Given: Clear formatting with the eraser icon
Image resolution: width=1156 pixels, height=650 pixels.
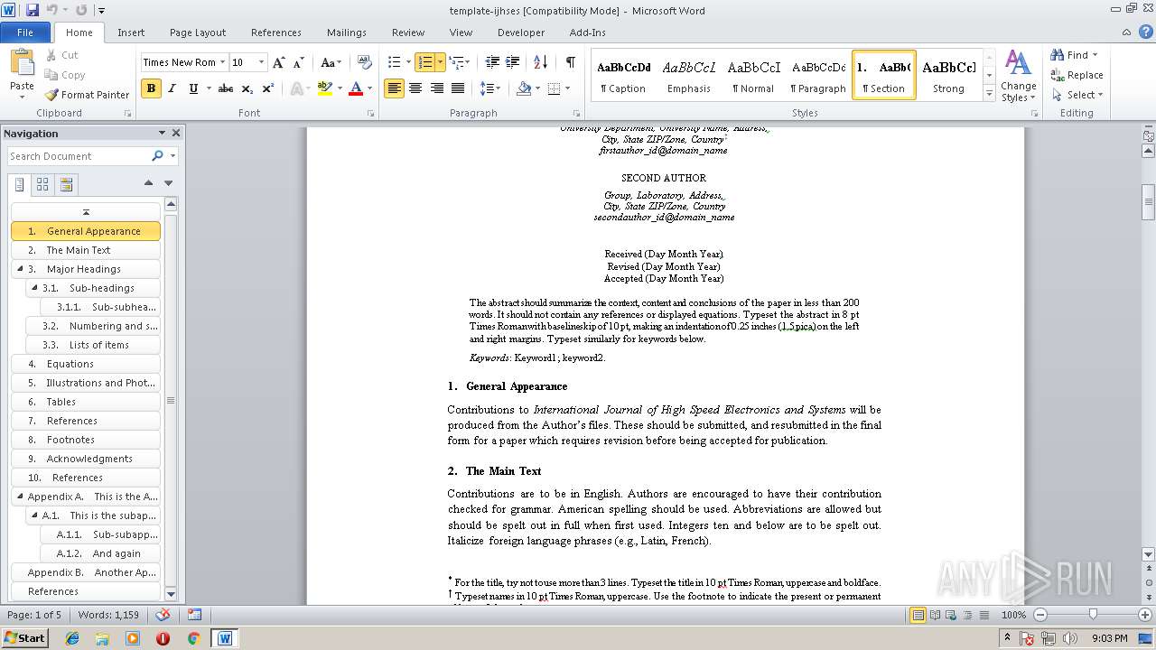Looking at the screenshot, I should 364,62.
